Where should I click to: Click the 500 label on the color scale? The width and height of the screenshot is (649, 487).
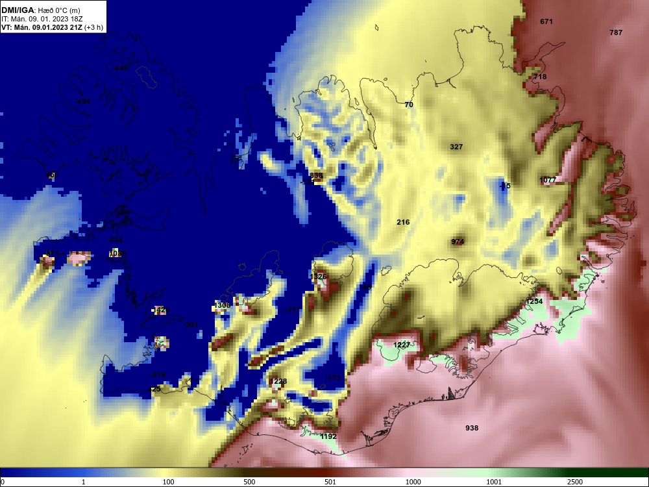click(x=249, y=482)
